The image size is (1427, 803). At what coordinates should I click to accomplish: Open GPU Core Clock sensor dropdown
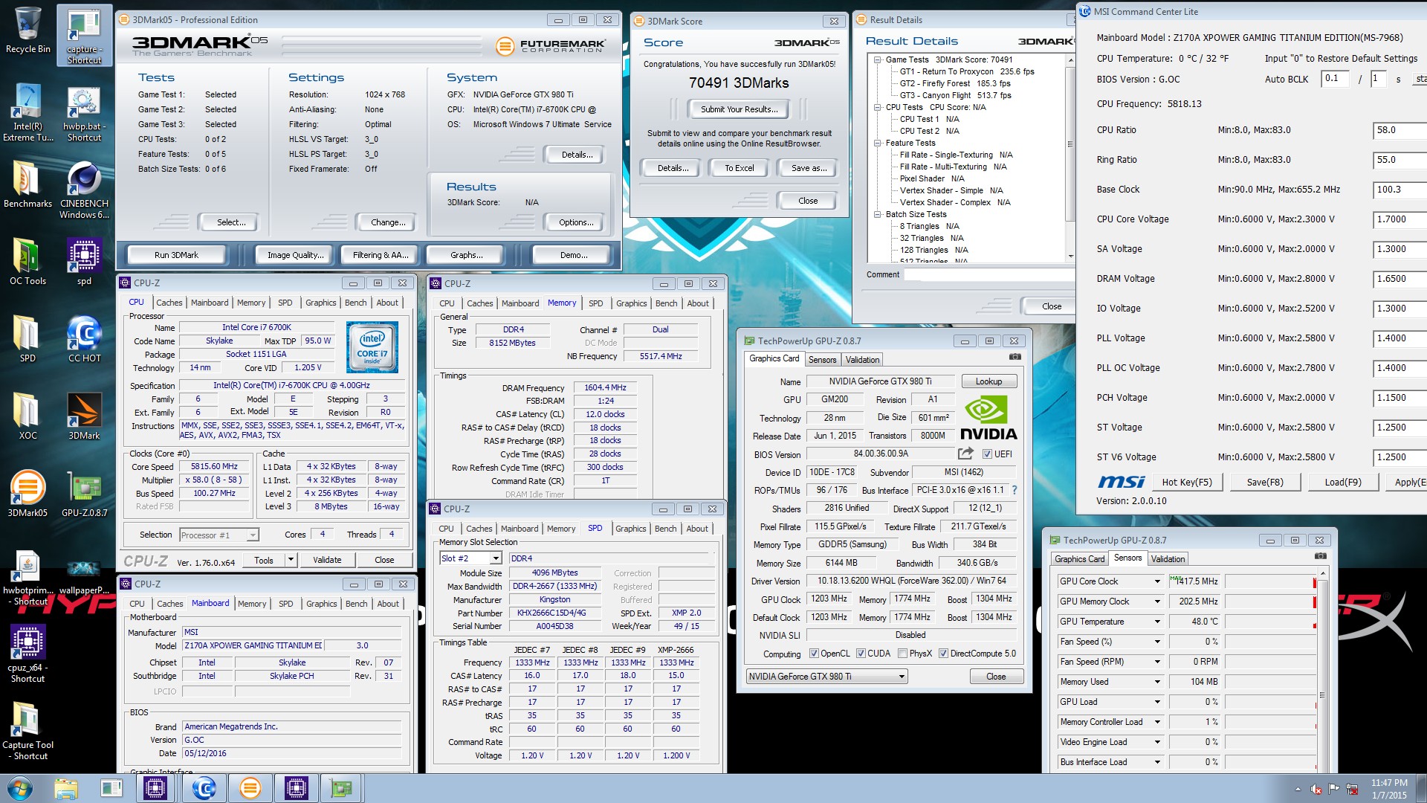1156,581
